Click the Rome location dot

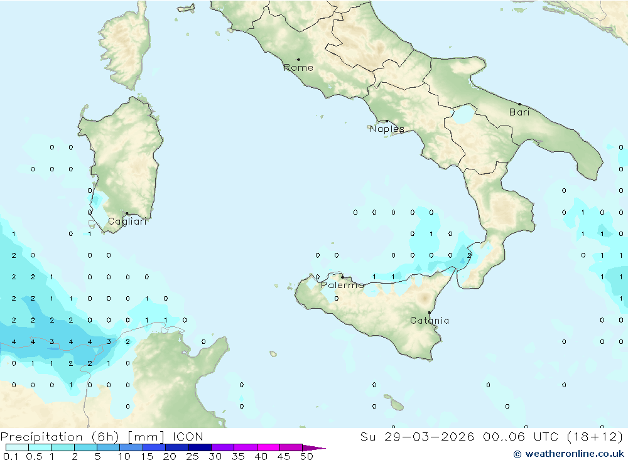298,59
